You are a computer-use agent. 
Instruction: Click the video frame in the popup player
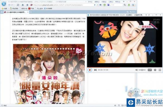click(124, 42)
